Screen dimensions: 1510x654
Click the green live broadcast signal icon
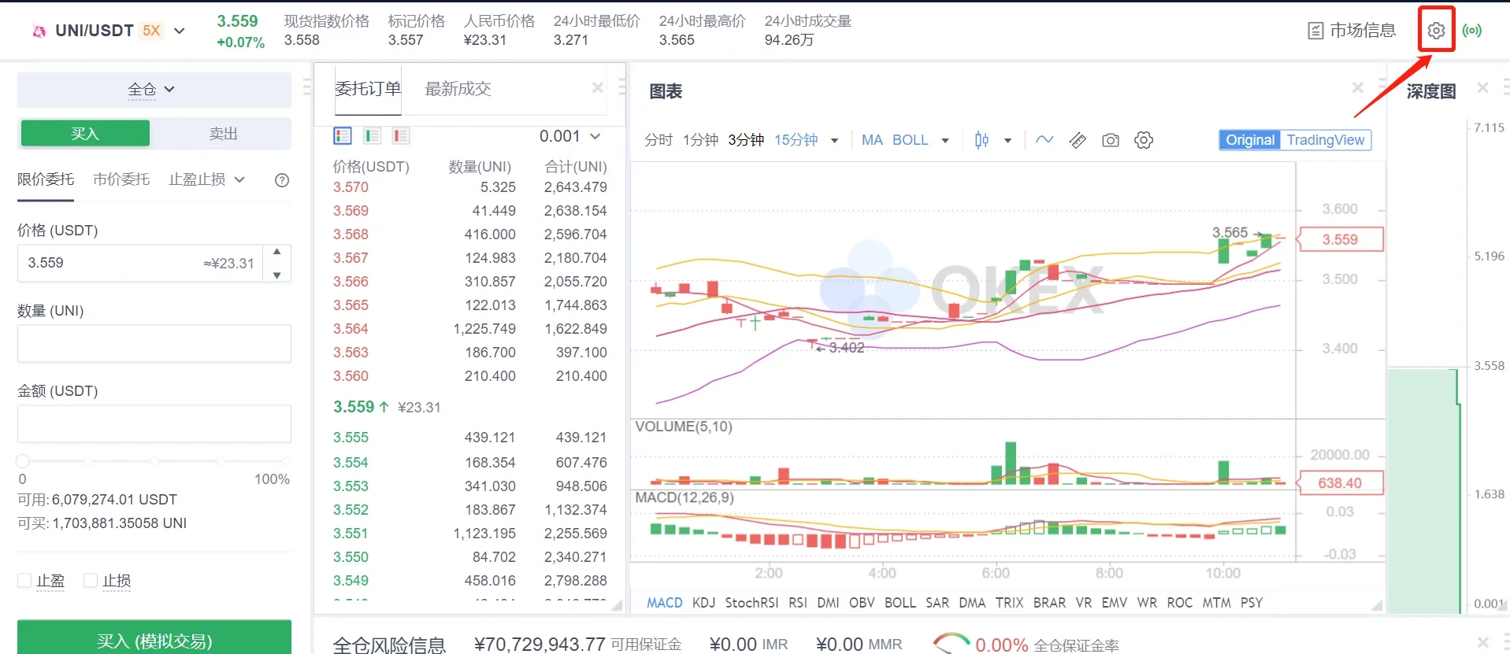(1471, 31)
